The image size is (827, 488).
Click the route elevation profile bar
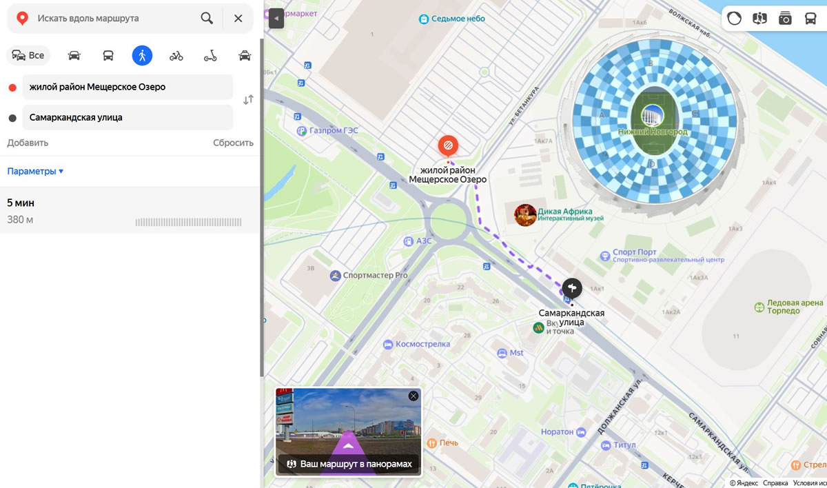click(188, 222)
